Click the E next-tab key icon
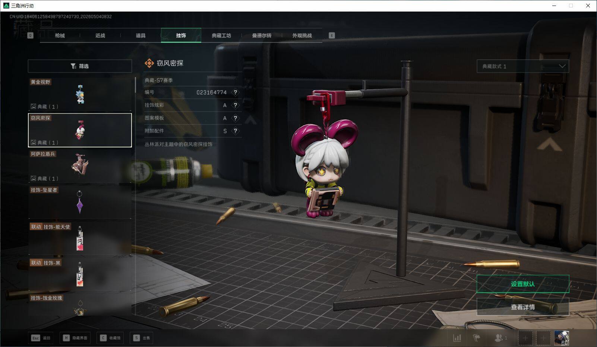This screenshot has height=347, width=597. [332, 35]
